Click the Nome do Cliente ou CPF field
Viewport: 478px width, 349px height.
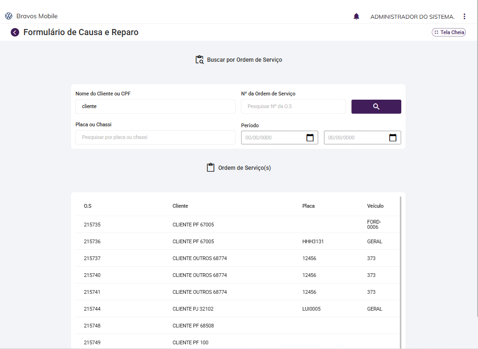(155, 106)
